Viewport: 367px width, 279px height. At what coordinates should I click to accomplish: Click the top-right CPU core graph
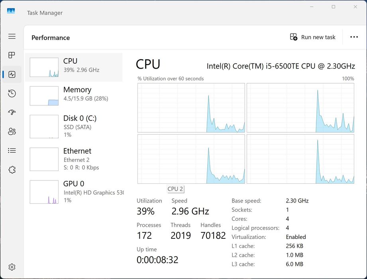coord(300,108)
